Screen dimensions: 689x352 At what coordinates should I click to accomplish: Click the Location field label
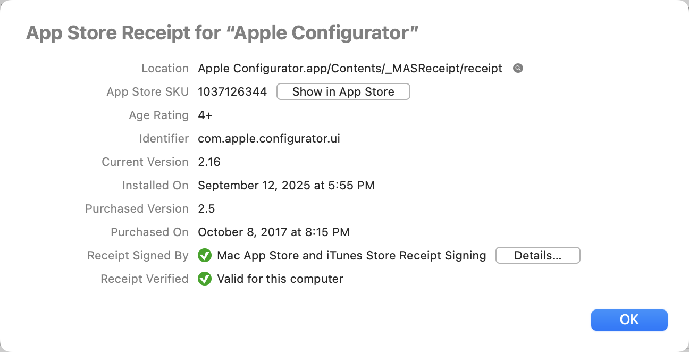165,68
